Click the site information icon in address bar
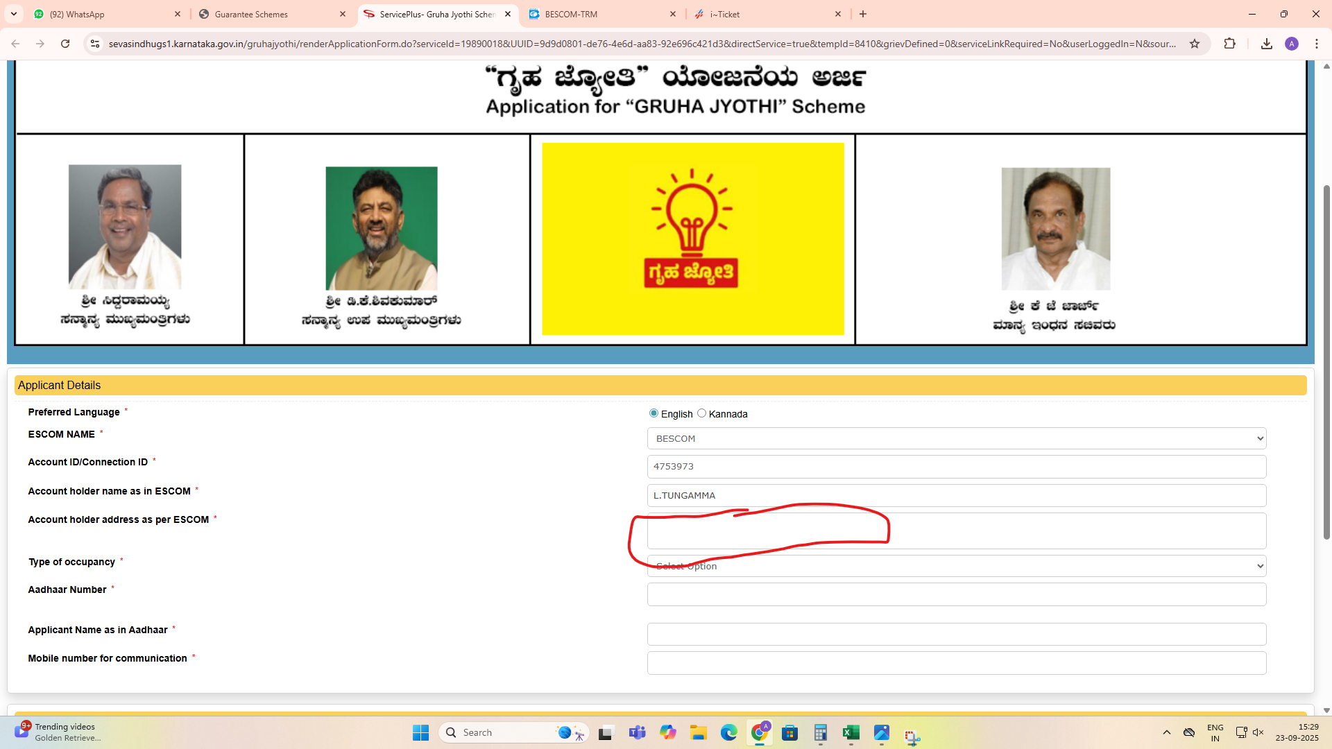 click(95, 44)
